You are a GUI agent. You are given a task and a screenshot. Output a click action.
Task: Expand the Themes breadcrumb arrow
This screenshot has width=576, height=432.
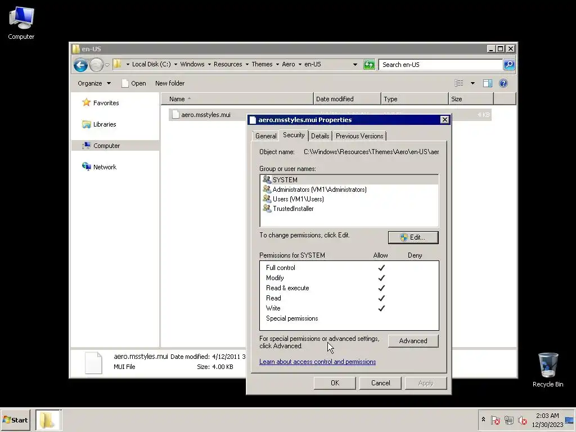277,64
